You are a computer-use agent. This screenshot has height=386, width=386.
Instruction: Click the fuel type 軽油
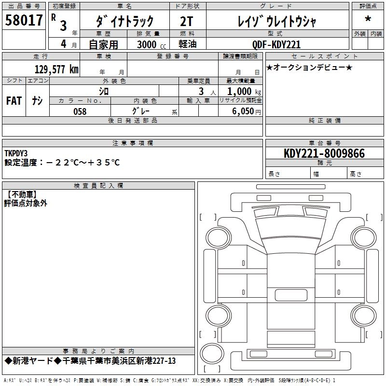[188, 44]
